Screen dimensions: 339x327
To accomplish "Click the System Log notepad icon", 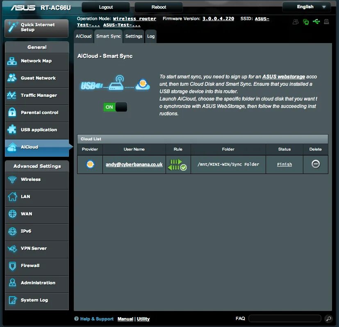I will pos(13,300).
